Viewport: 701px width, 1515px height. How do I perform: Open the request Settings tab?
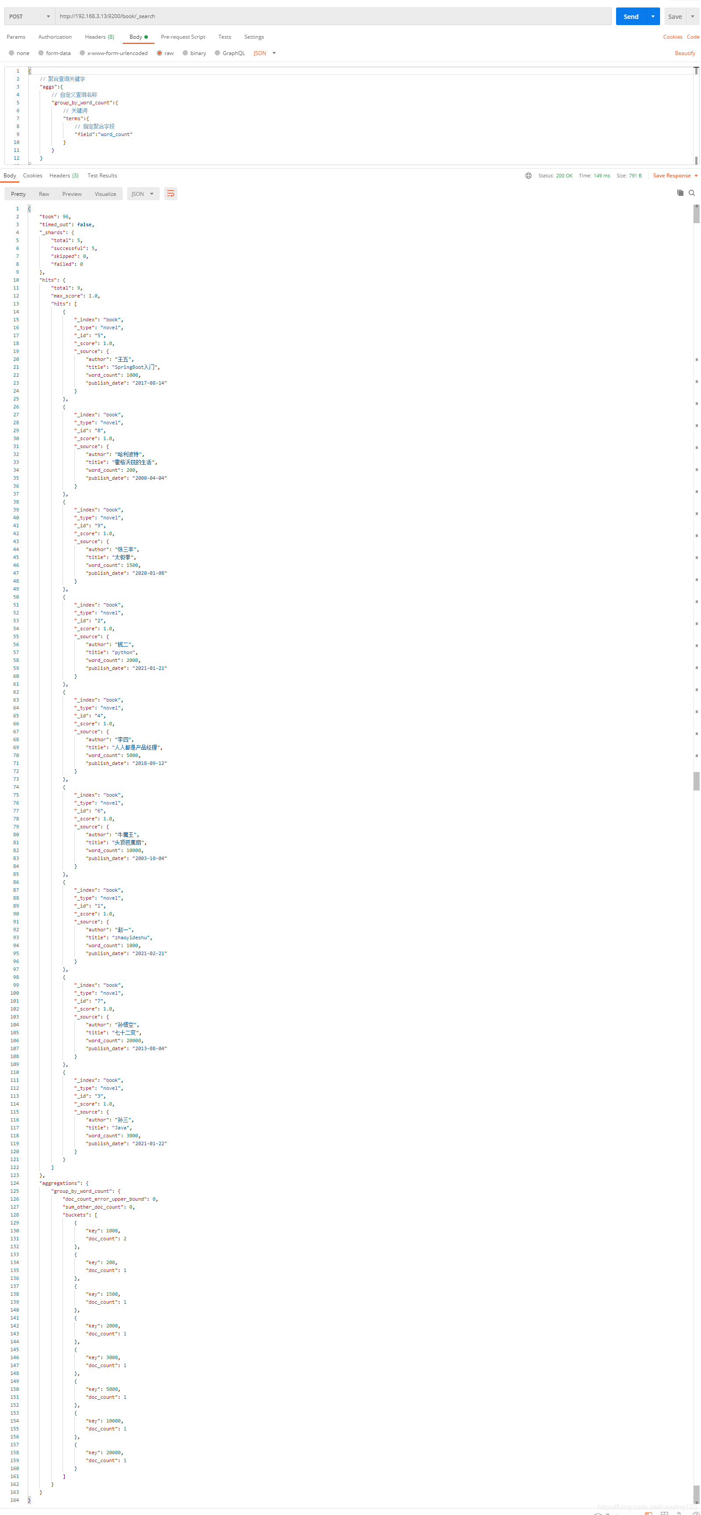[254, 37]
